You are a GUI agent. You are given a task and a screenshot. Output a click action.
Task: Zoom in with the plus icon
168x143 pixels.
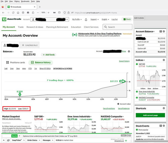48,13
